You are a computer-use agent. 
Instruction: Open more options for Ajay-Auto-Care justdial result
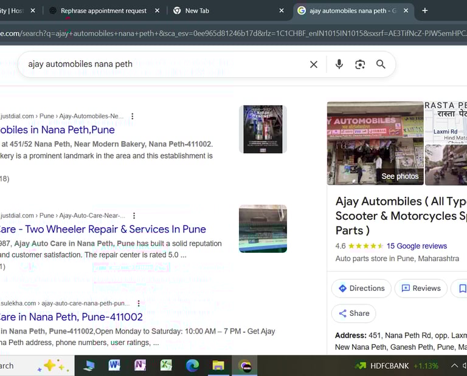click(134, 216)
